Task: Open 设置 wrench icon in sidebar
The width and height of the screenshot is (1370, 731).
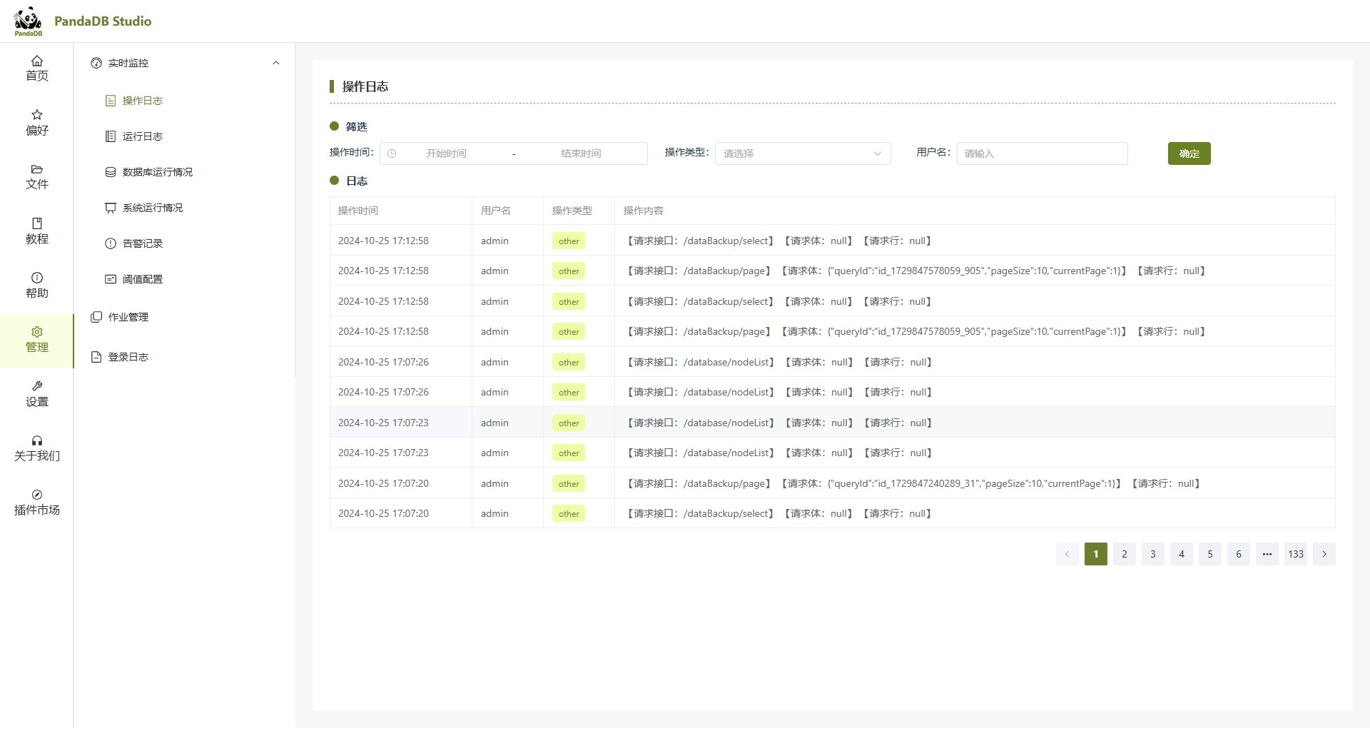Action: click(x=37, y=386)
